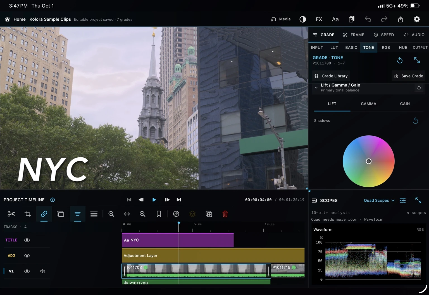Image resolution: width=429 pixels, height=295 pixels.
Task: Open the OUTPUT grade sub-tab
Action: tap(420, 48)
